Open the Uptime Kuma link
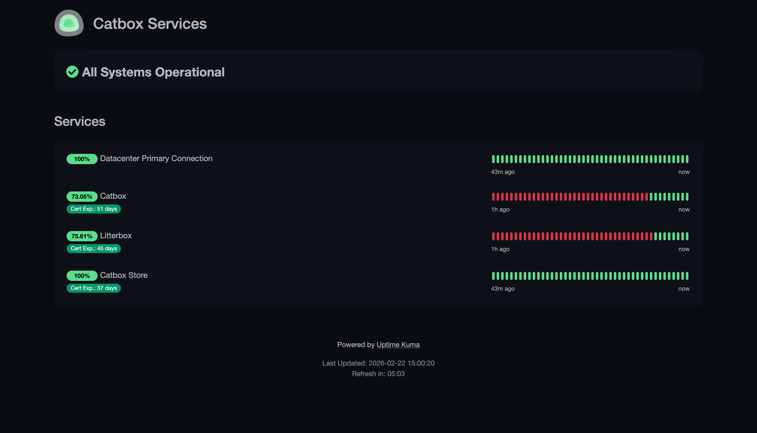Screen dimensions: 757x433 pyautogui.click(x=398, y=344)
